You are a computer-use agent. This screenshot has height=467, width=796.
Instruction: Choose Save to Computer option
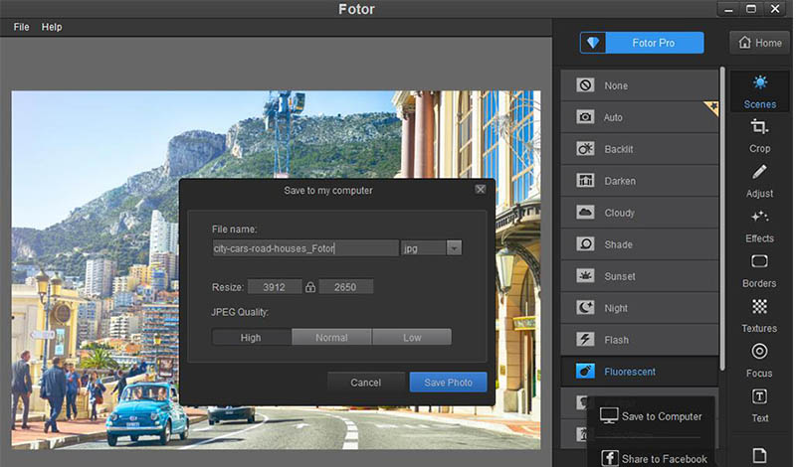[x=651, y=416]
